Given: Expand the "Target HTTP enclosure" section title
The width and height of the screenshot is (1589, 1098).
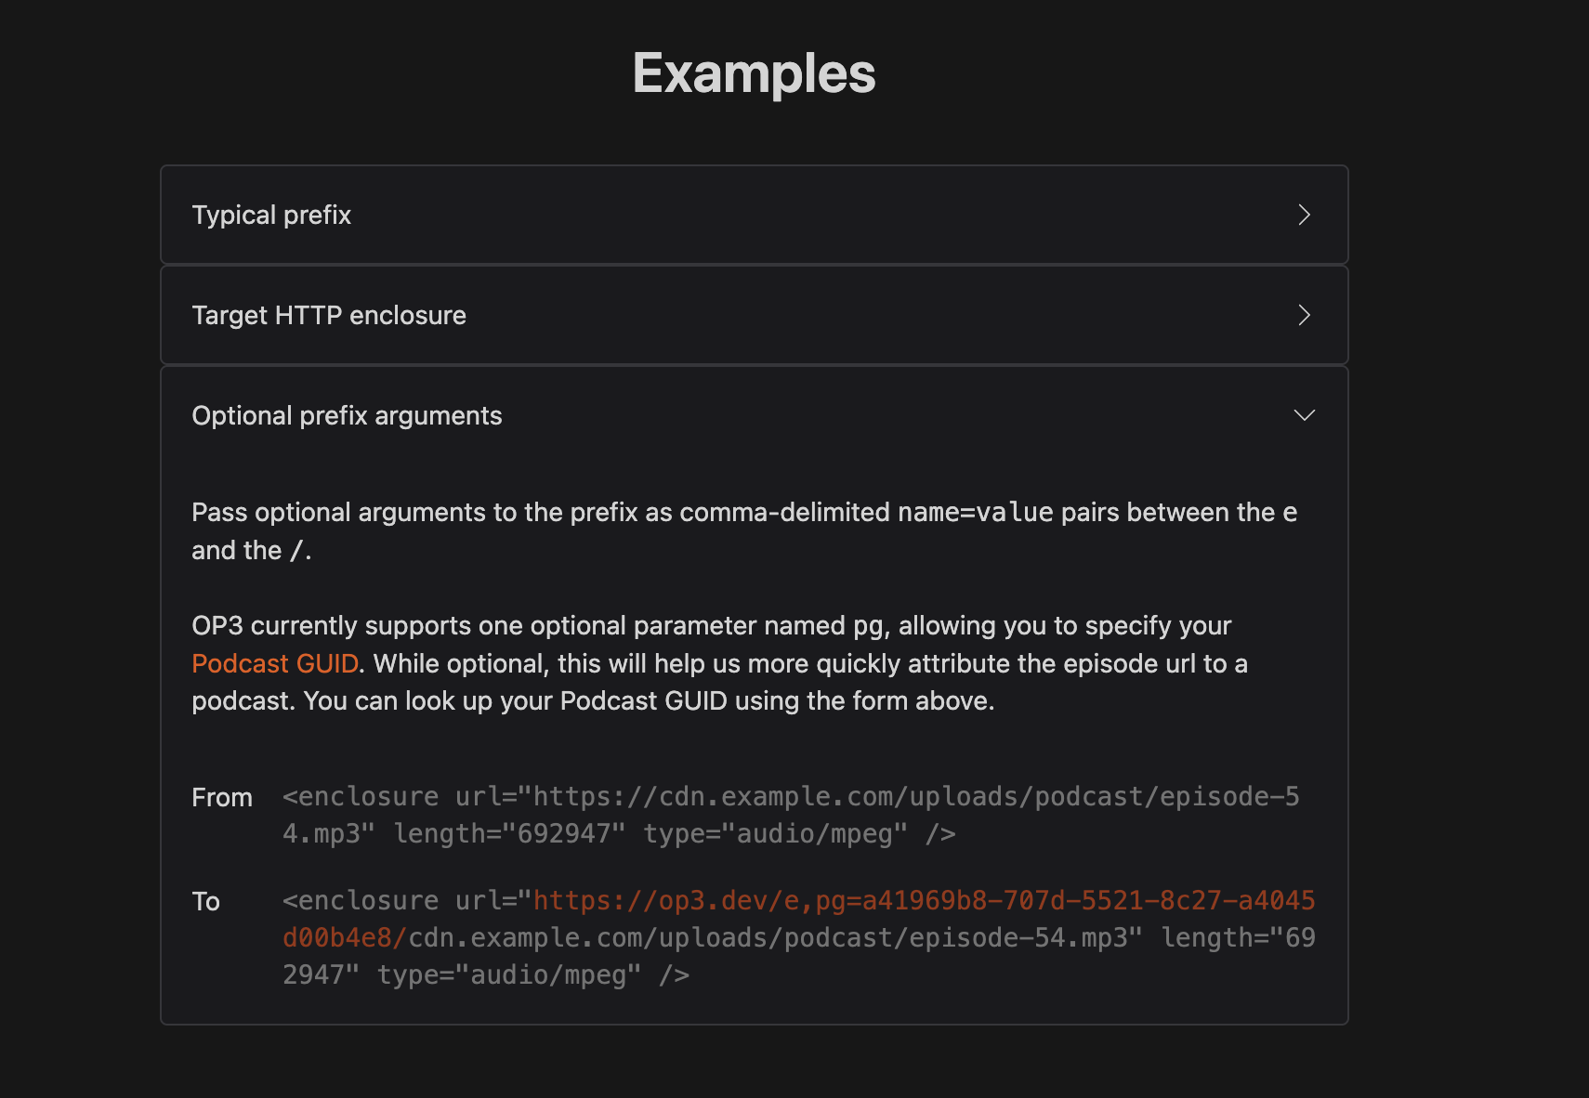Looking at the screenshot, I should pyautogui.click(x=329, y=316).
